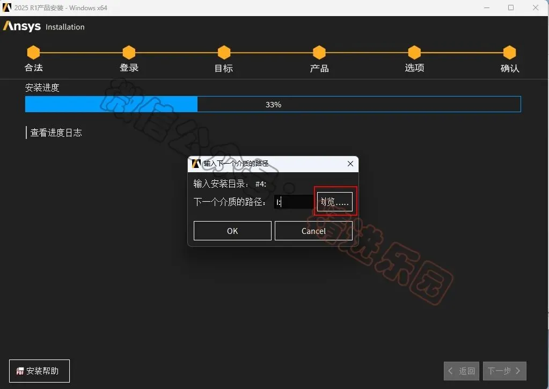Viewport: 549px width, 389px height.
Task: Click the Ansys icon in dialog title bar
Action: [196, 164]
